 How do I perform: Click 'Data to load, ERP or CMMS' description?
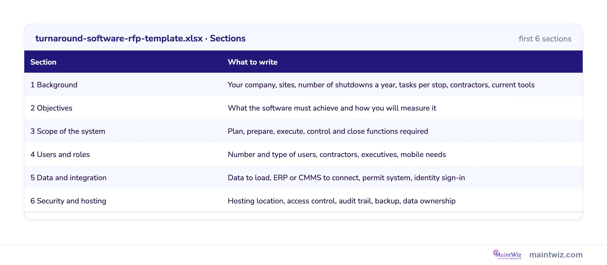[346, 178]
